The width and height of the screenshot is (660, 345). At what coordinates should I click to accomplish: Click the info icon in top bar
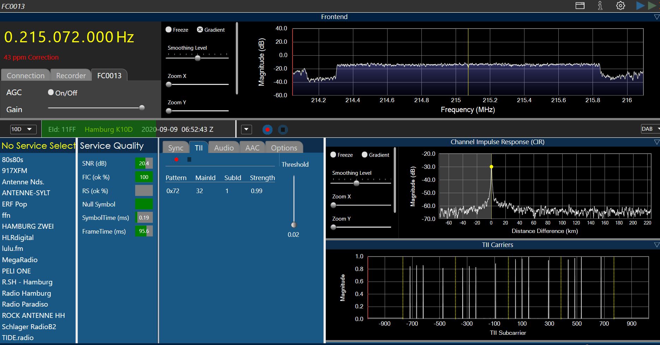[x=600, y=6]
